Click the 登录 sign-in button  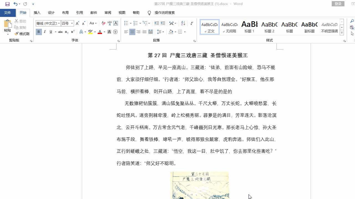point(338,4)
